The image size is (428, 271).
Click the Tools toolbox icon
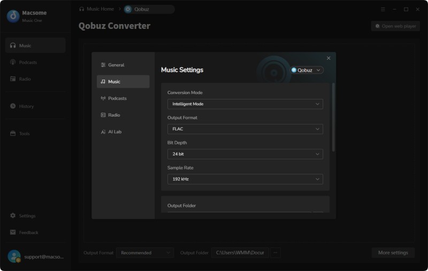coord(13,133)
